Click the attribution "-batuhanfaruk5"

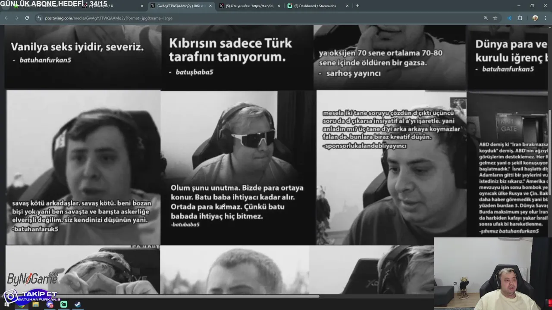35,229
